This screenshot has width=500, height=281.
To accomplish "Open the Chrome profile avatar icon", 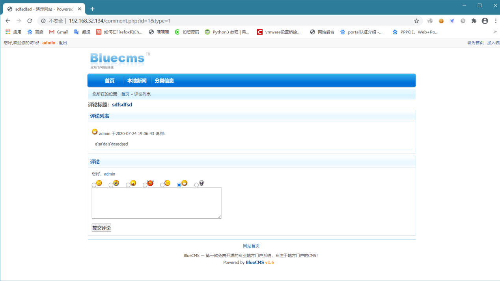I will pyautogui.click(x=485, y=21).
